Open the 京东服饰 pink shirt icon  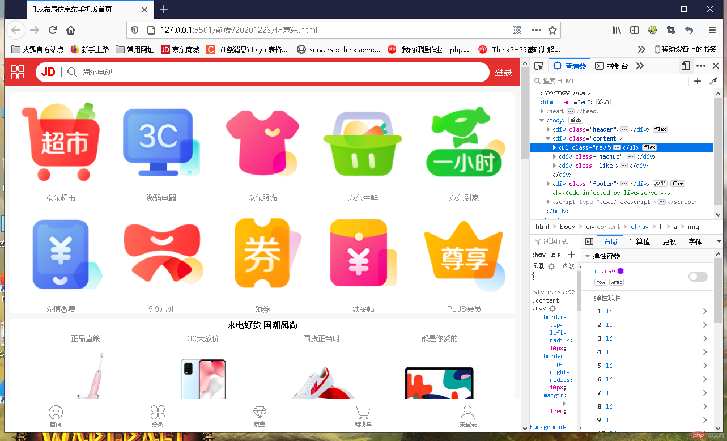click(262, 142)
